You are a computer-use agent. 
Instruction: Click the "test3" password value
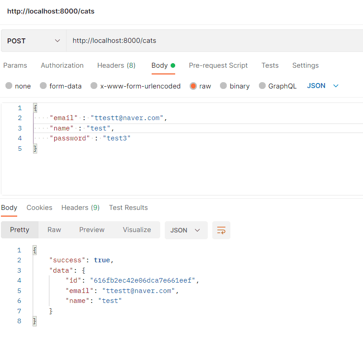[x=117, y=138]
